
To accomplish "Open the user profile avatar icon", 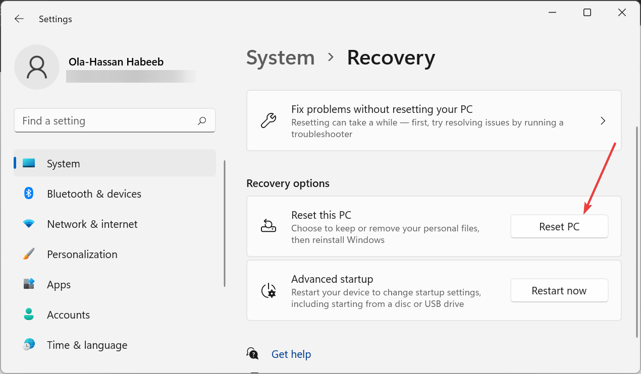I will (x=37, y=67).
